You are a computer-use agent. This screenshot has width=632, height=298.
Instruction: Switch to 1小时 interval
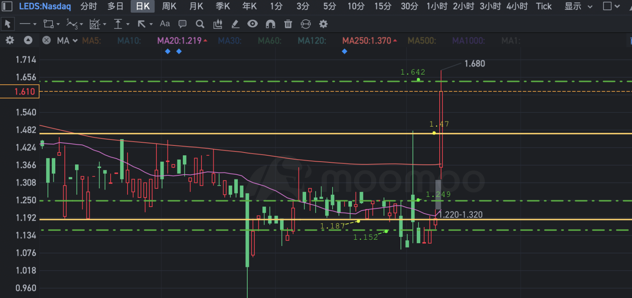[437, 6]
